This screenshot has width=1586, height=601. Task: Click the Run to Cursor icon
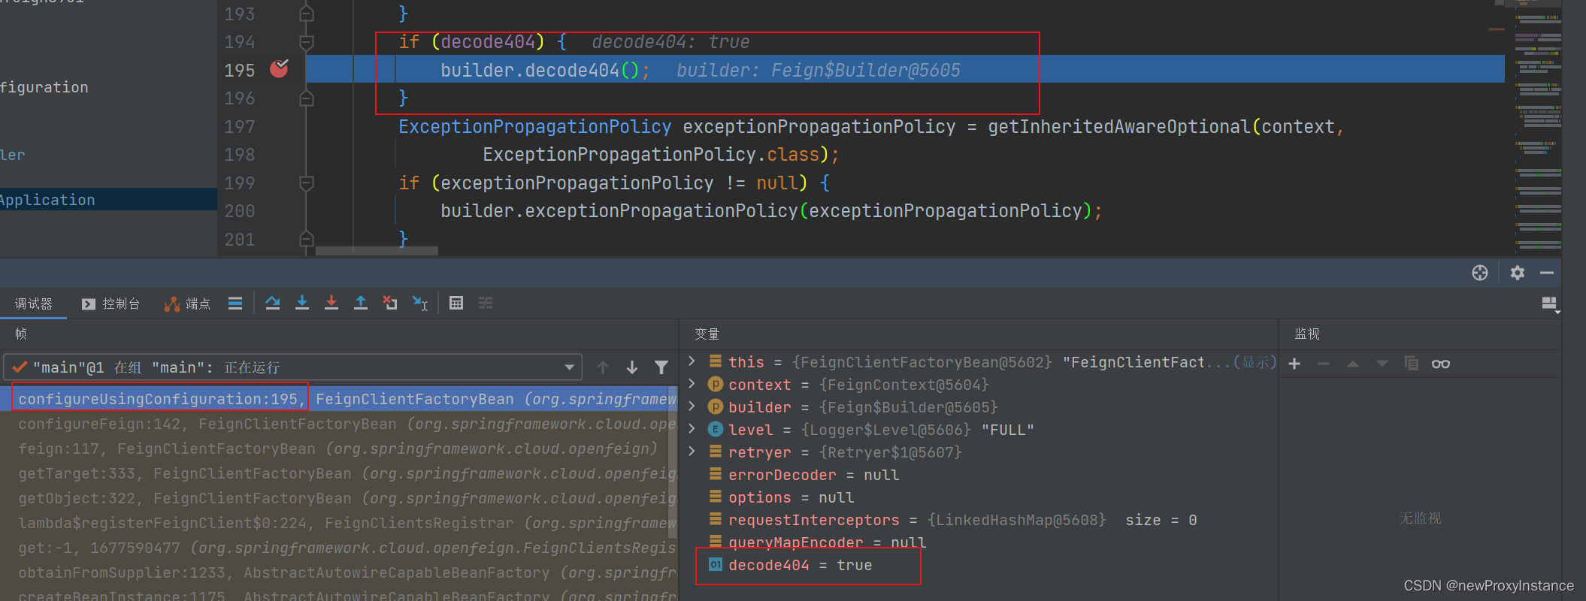[419, 304]
